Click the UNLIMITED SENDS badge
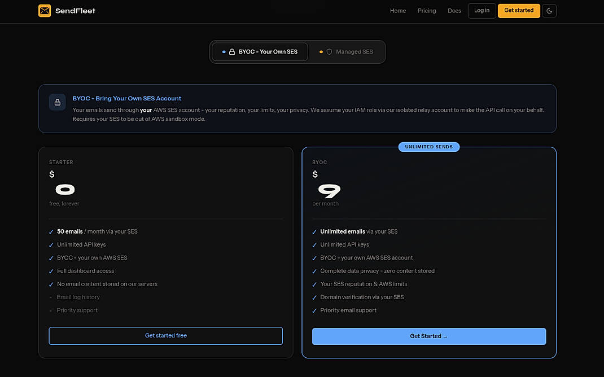The height and width of the screenshot is (377, 604). point(429,147)
